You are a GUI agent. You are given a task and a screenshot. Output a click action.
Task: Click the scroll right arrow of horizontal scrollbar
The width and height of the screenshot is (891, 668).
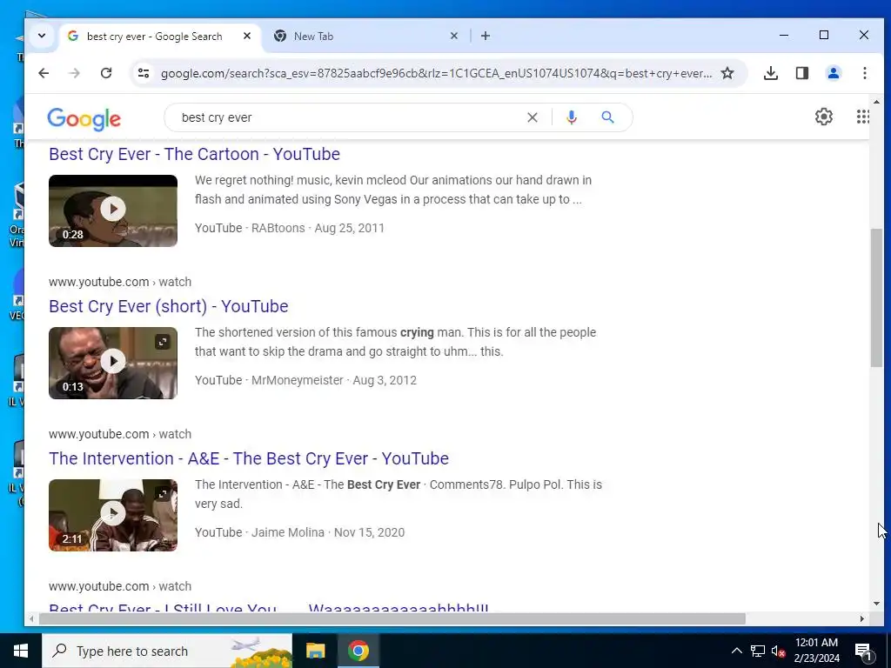[x=862, y=618]
